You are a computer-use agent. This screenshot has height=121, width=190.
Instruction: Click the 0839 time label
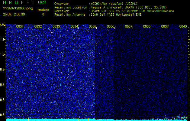165,26
